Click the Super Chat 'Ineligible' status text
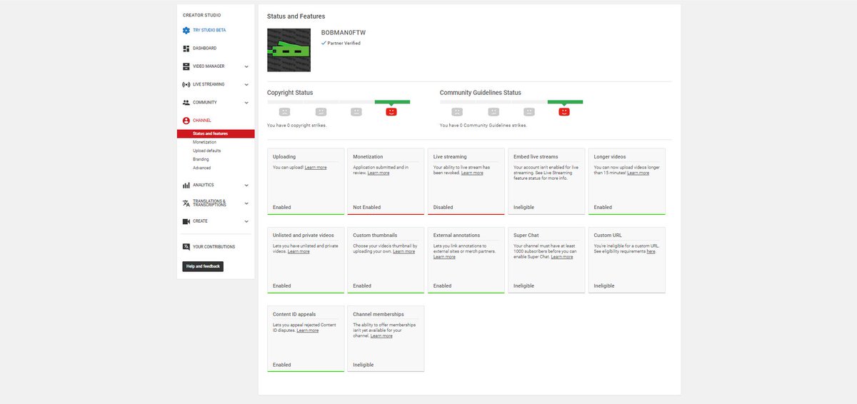Screen dimensions: 857x404 pos(523,286)
